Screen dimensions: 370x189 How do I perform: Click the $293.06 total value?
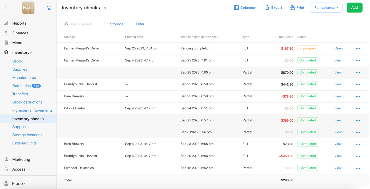pos(287,180)
